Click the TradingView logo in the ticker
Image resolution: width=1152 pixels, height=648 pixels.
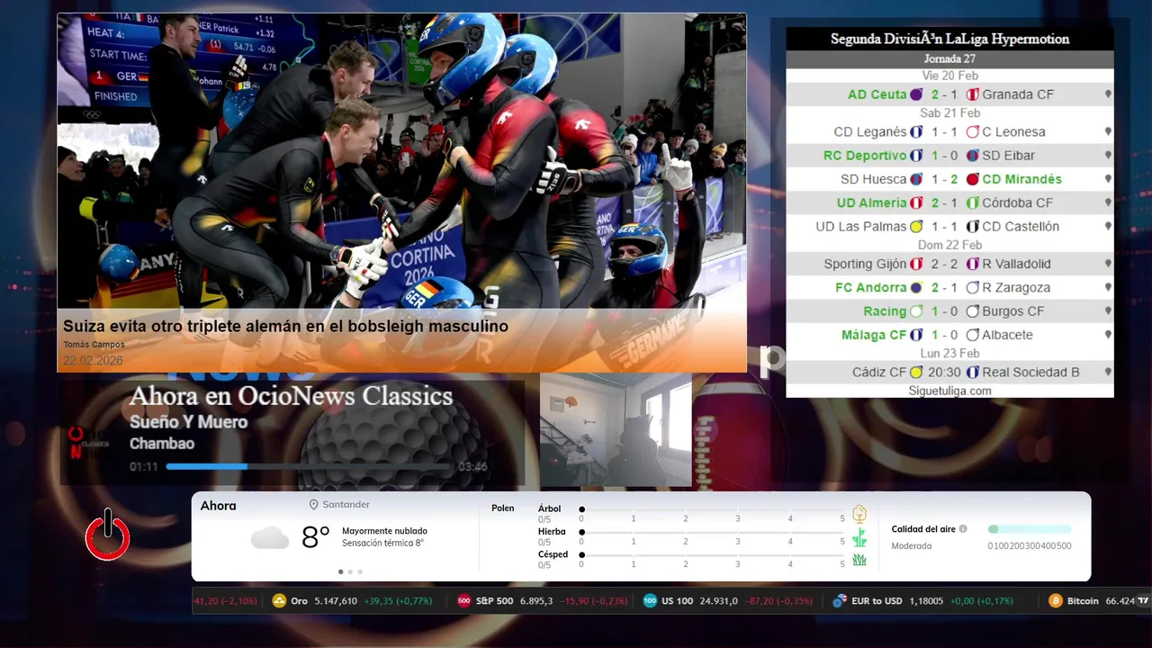tap(1144, 600)
